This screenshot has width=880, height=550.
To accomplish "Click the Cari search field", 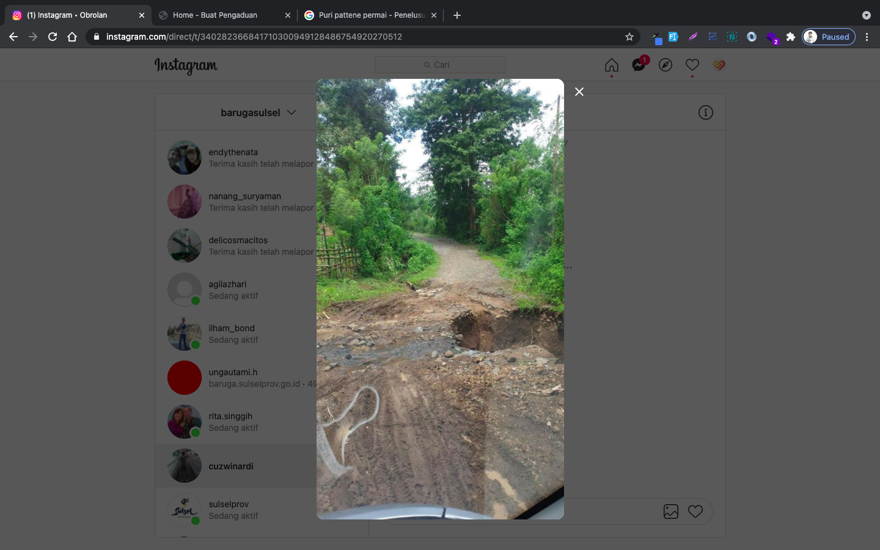I will coord(440,65).
